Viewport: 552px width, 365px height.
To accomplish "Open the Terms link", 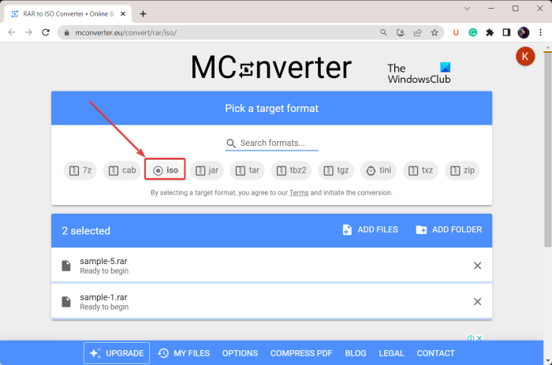I will click(x=299, y=193).
